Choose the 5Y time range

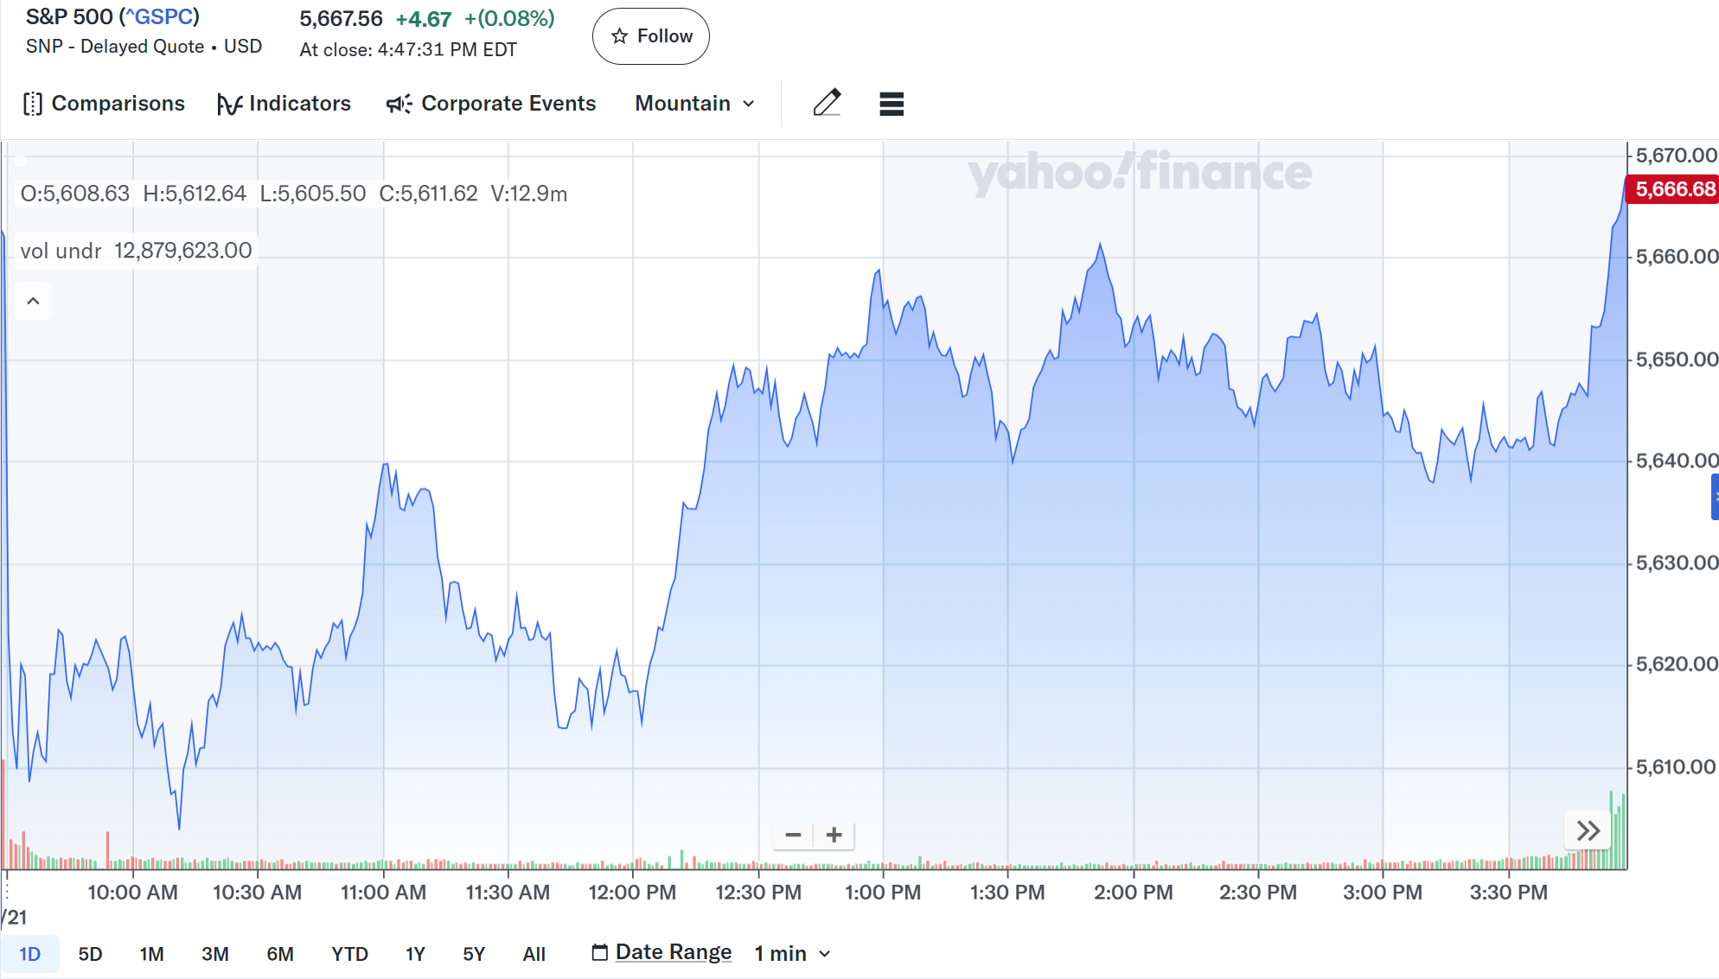tap(474, 954)
